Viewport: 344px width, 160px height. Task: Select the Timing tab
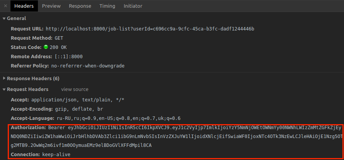tap(107, 6)
